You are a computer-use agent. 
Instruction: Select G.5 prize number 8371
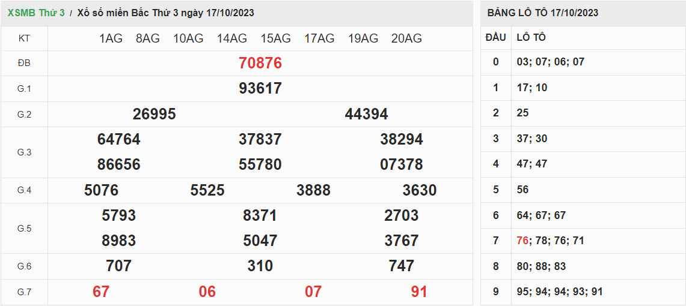pyautogui.click(x=260, y=215)
